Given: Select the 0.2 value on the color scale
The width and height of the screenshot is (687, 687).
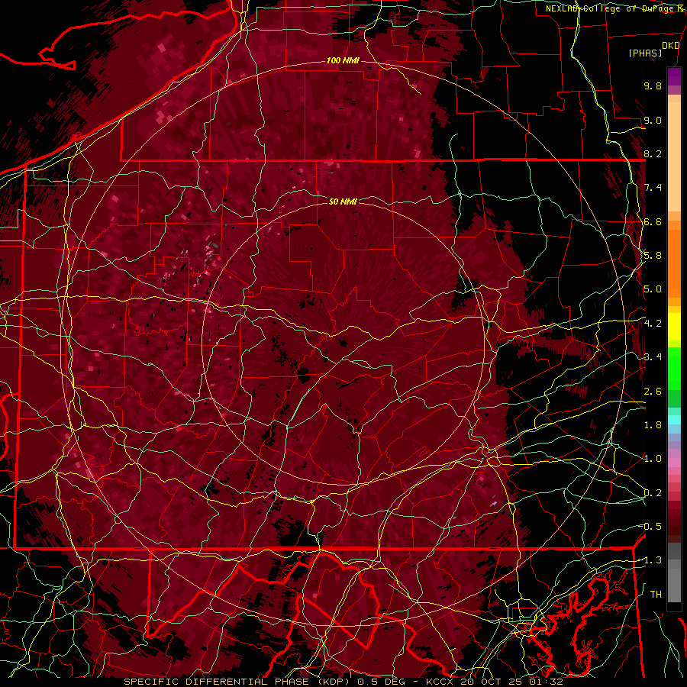Looking at the screenshot, I should pyautogui.click(x=653, y=493).
